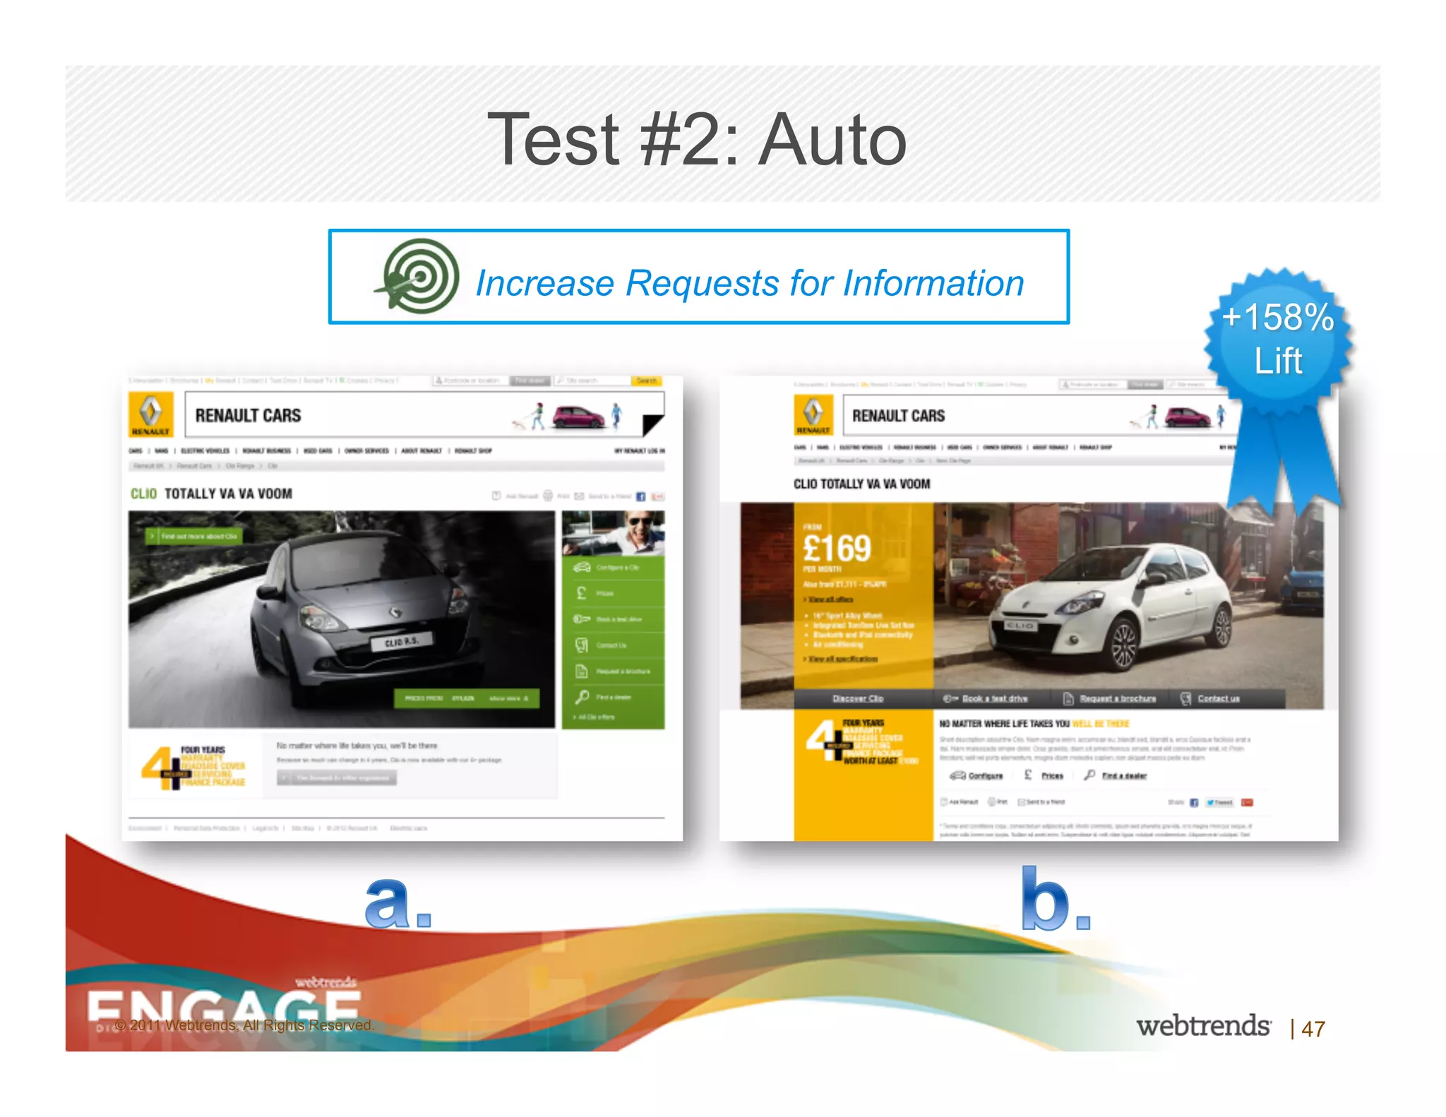Screen dimensions: 1446x1117
Task: Click the pound sign Prices icon in page a sidebar
Action: pos(582,593)
